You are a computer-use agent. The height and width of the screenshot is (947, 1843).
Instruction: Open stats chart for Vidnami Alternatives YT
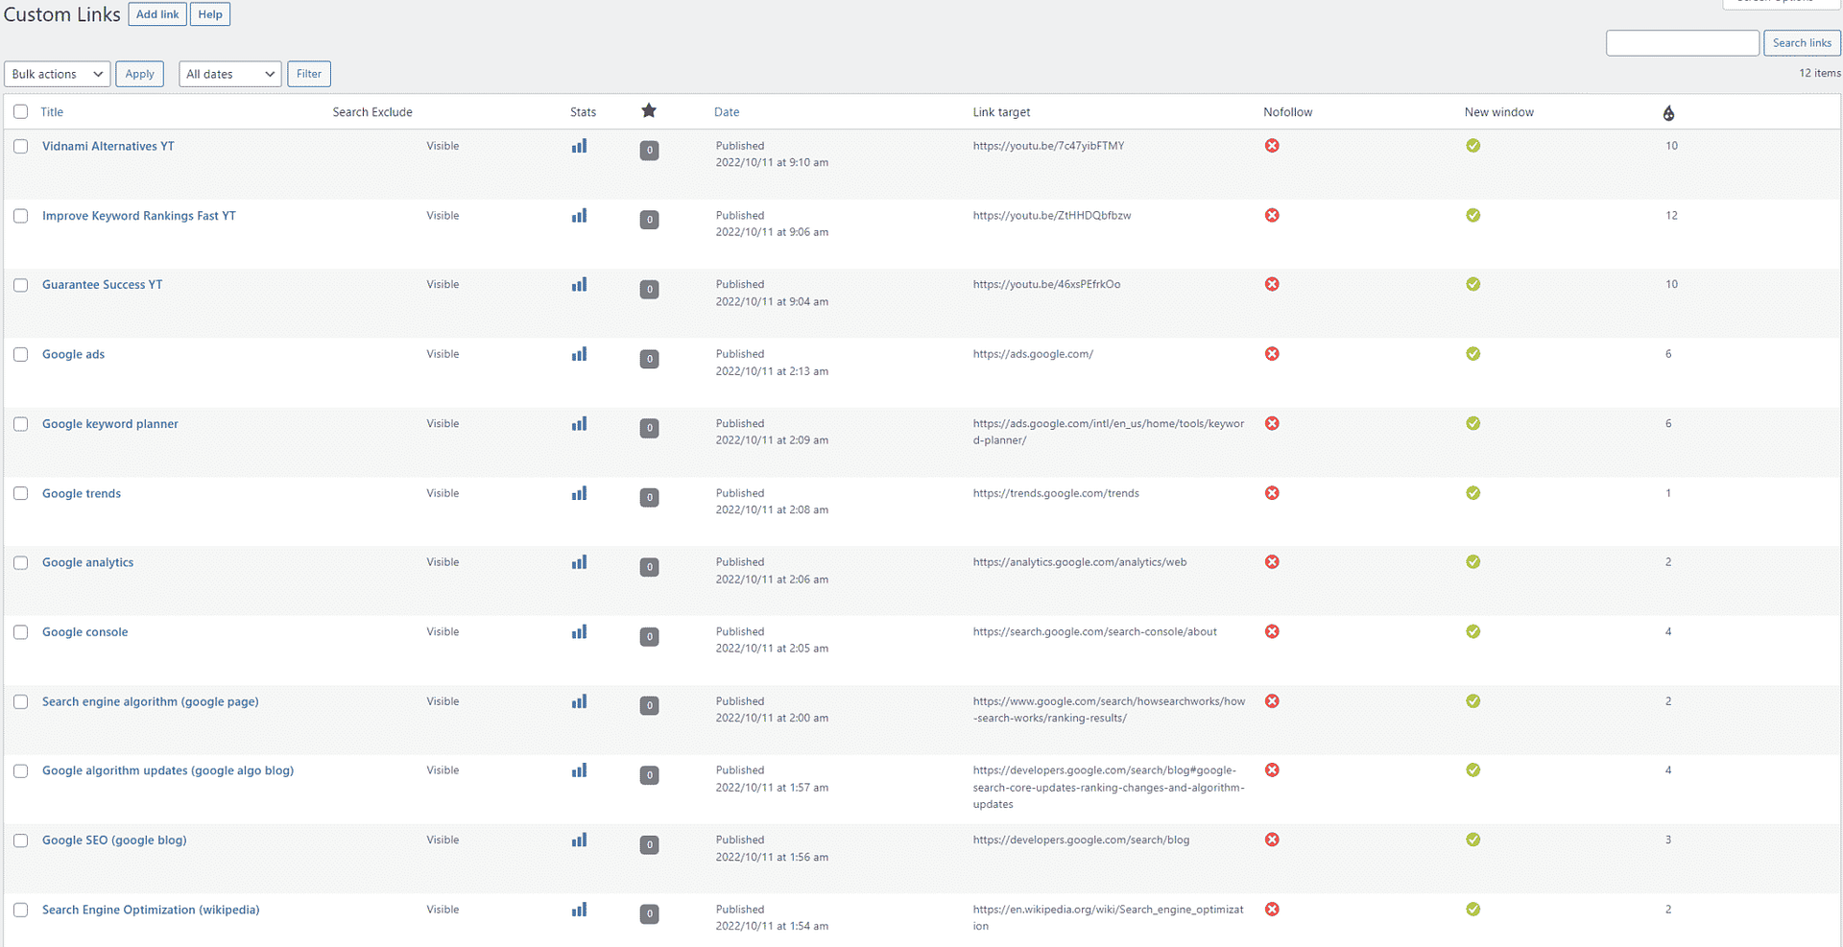579,146
